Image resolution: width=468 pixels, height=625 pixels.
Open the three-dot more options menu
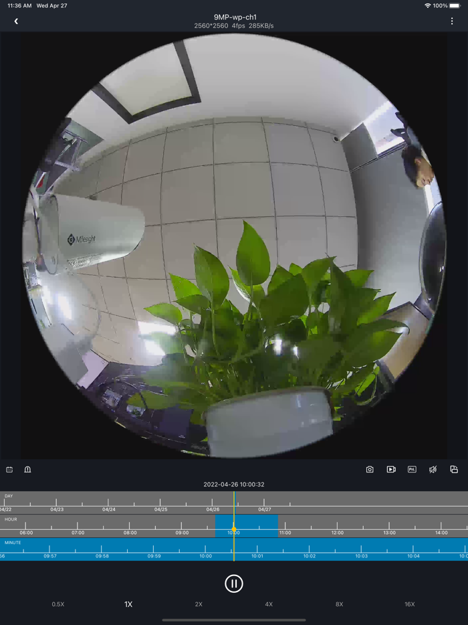point(452,21)
